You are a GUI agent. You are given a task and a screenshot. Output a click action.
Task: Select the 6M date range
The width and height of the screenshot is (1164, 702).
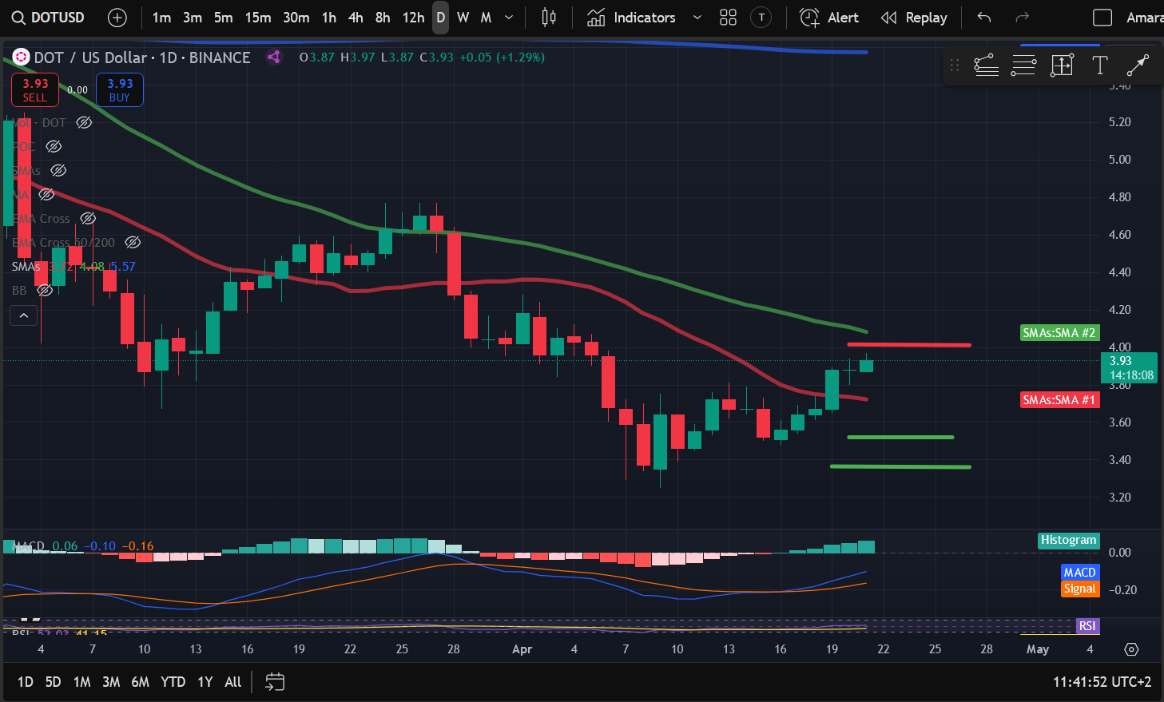click(x=140, y=682)
